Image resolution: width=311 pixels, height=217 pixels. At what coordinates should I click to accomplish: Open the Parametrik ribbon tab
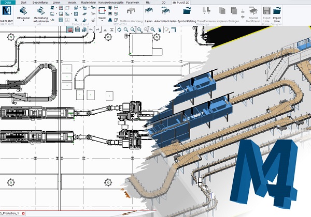pyautogui.click(x=133, y=2)
